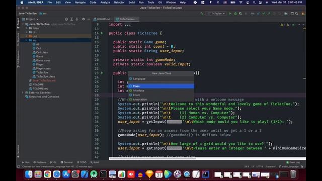Open the TODO tool window
The width and height of the screenshot is (322, 181).
click(82, 162)
